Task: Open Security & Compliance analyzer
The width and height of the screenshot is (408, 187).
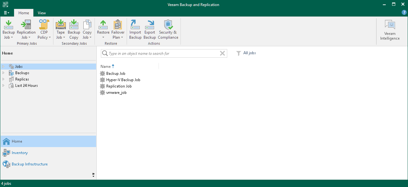Action: click(x=168, y=29)
